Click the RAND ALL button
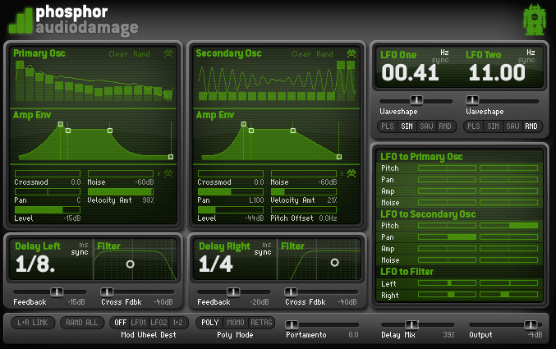556x349 pixels. coord(81,323)
